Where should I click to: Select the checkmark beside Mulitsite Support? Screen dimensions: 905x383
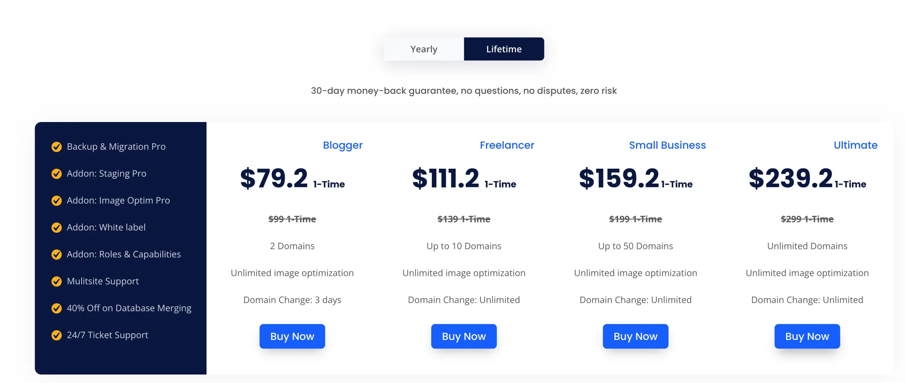57,282
